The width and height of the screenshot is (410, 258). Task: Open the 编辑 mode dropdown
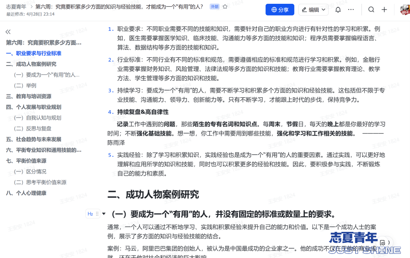[x=313, y=9]
